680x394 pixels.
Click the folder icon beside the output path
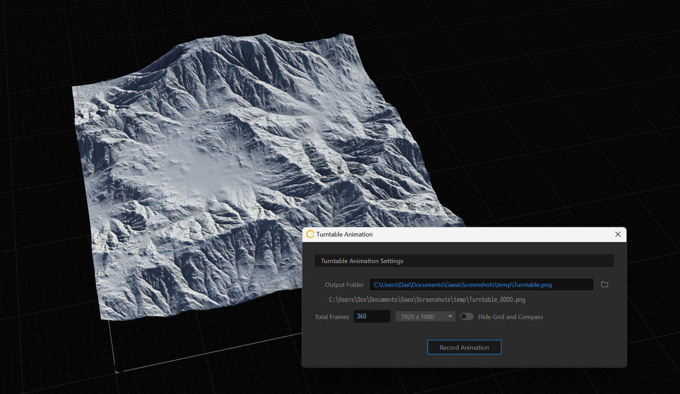tap(604, 284)
